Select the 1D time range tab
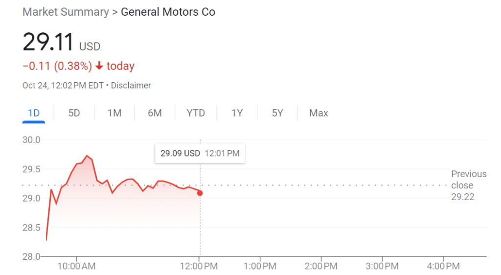The image size is (501, 275). [34, 113]
